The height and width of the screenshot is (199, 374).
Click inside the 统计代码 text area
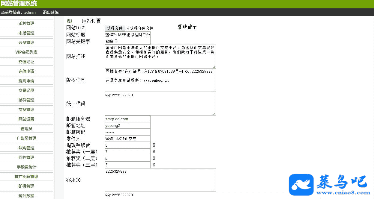(160, 104)
